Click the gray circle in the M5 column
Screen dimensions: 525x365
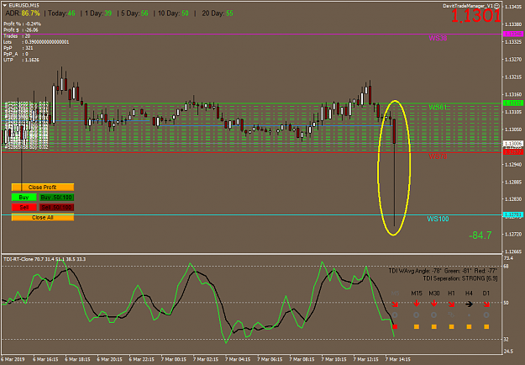tap(395, 315)
